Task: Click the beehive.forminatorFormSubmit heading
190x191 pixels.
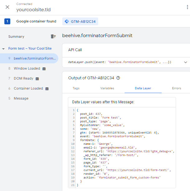Action: click(x=97, y=36)
